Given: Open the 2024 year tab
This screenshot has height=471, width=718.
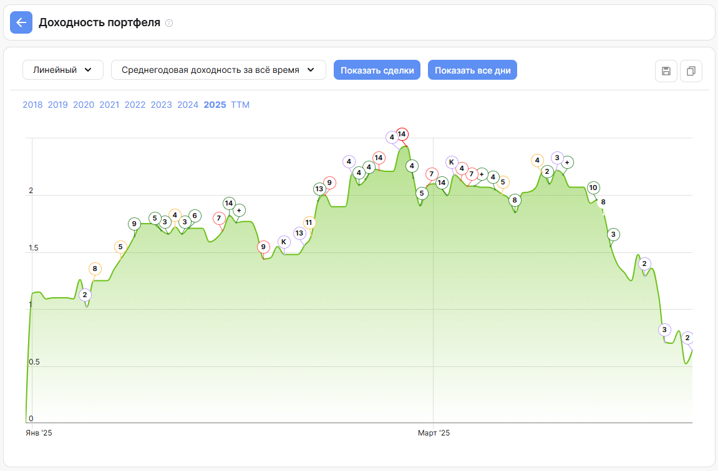Looking at the screenshot, I should pos(188,105).
